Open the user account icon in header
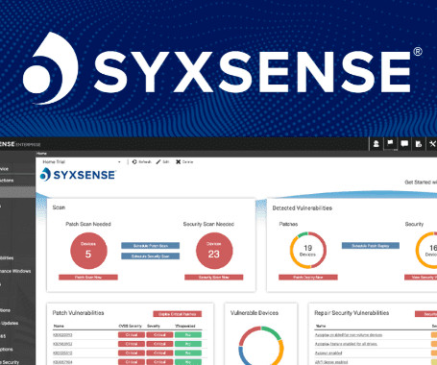This screenshot has height=365, width=437. [376, 144]
